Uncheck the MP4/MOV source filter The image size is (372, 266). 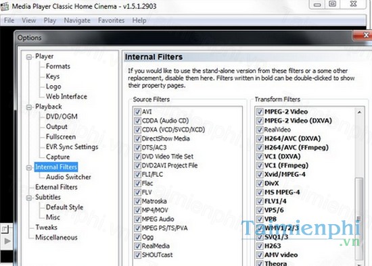tap(137, 211)
